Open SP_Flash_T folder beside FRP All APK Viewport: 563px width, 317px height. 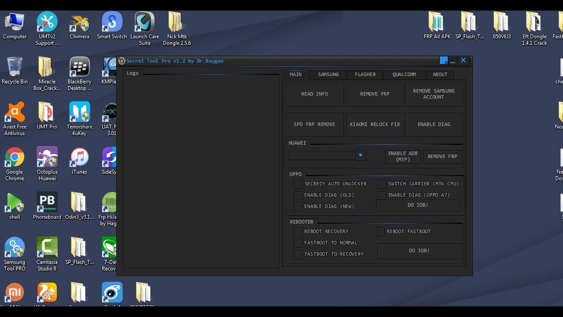470,26
